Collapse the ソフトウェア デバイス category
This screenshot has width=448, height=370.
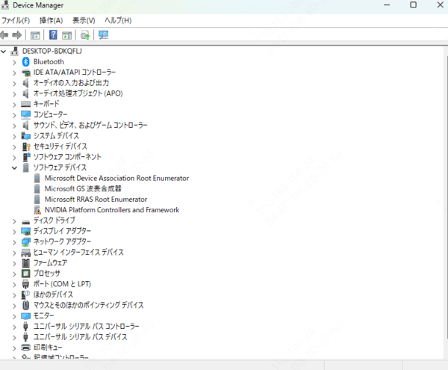14,167
